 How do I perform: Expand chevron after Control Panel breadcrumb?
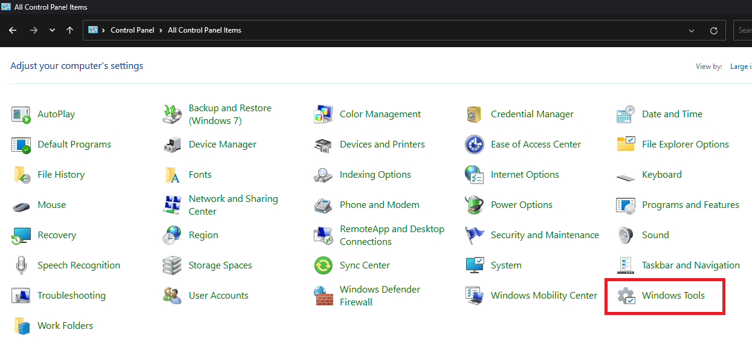pos(161,30)
